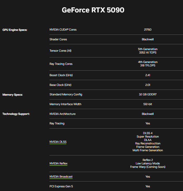Click the Base Clock (GHz) label
The image size is (183, 191).
pos(60,85)
